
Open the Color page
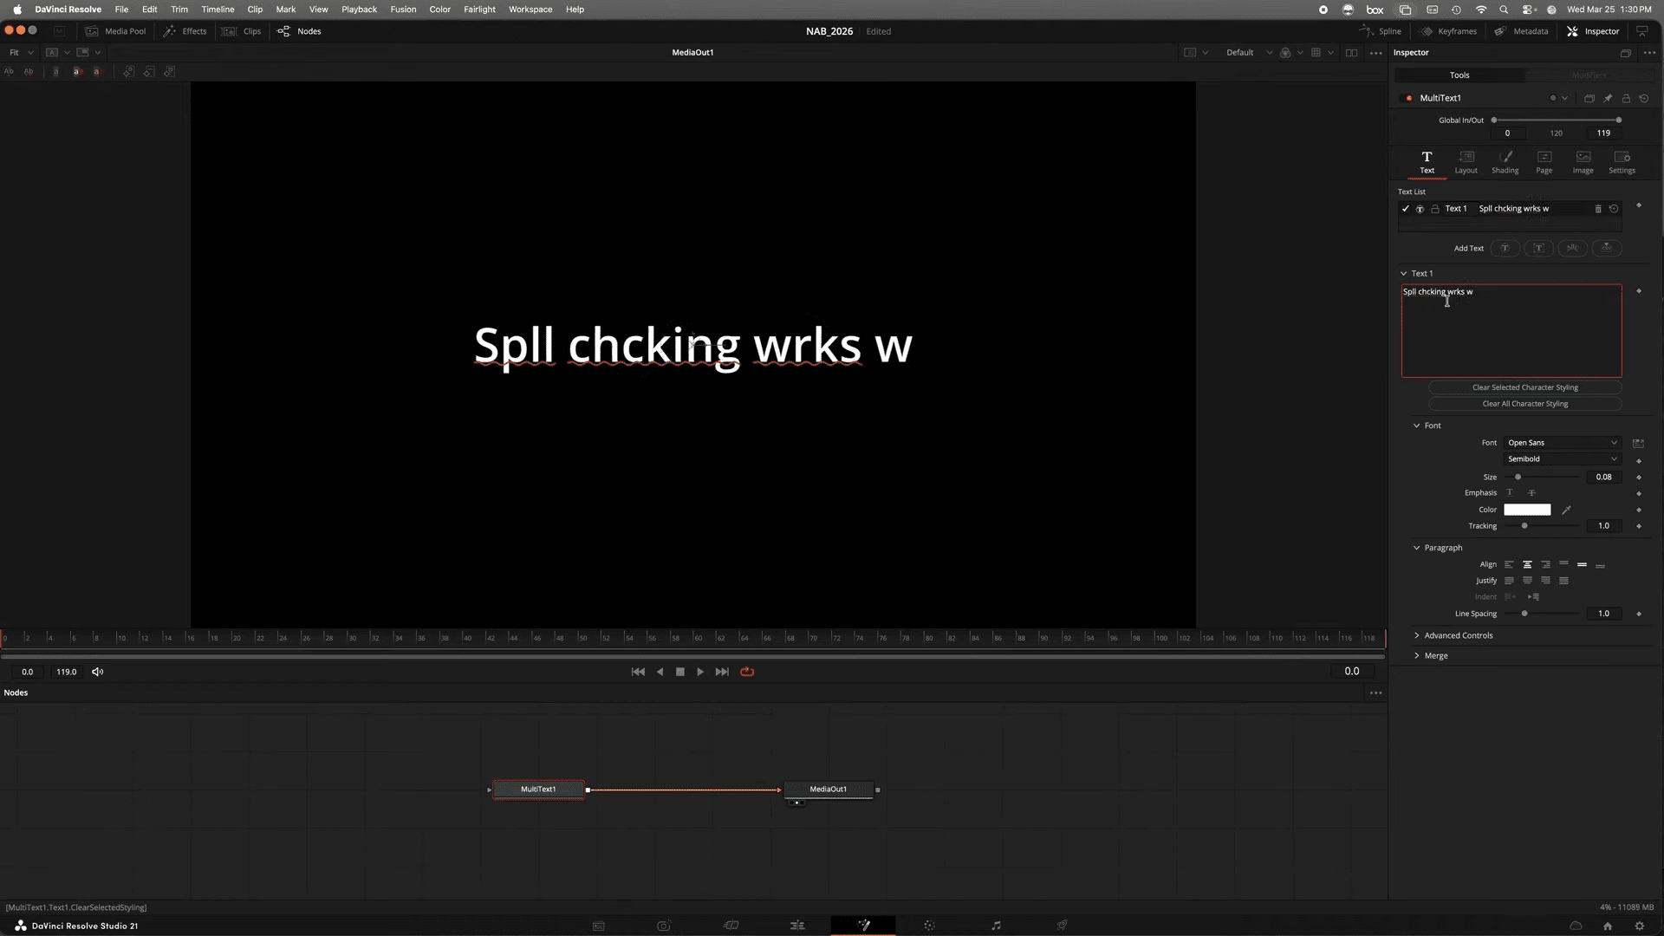pos(928,925)
